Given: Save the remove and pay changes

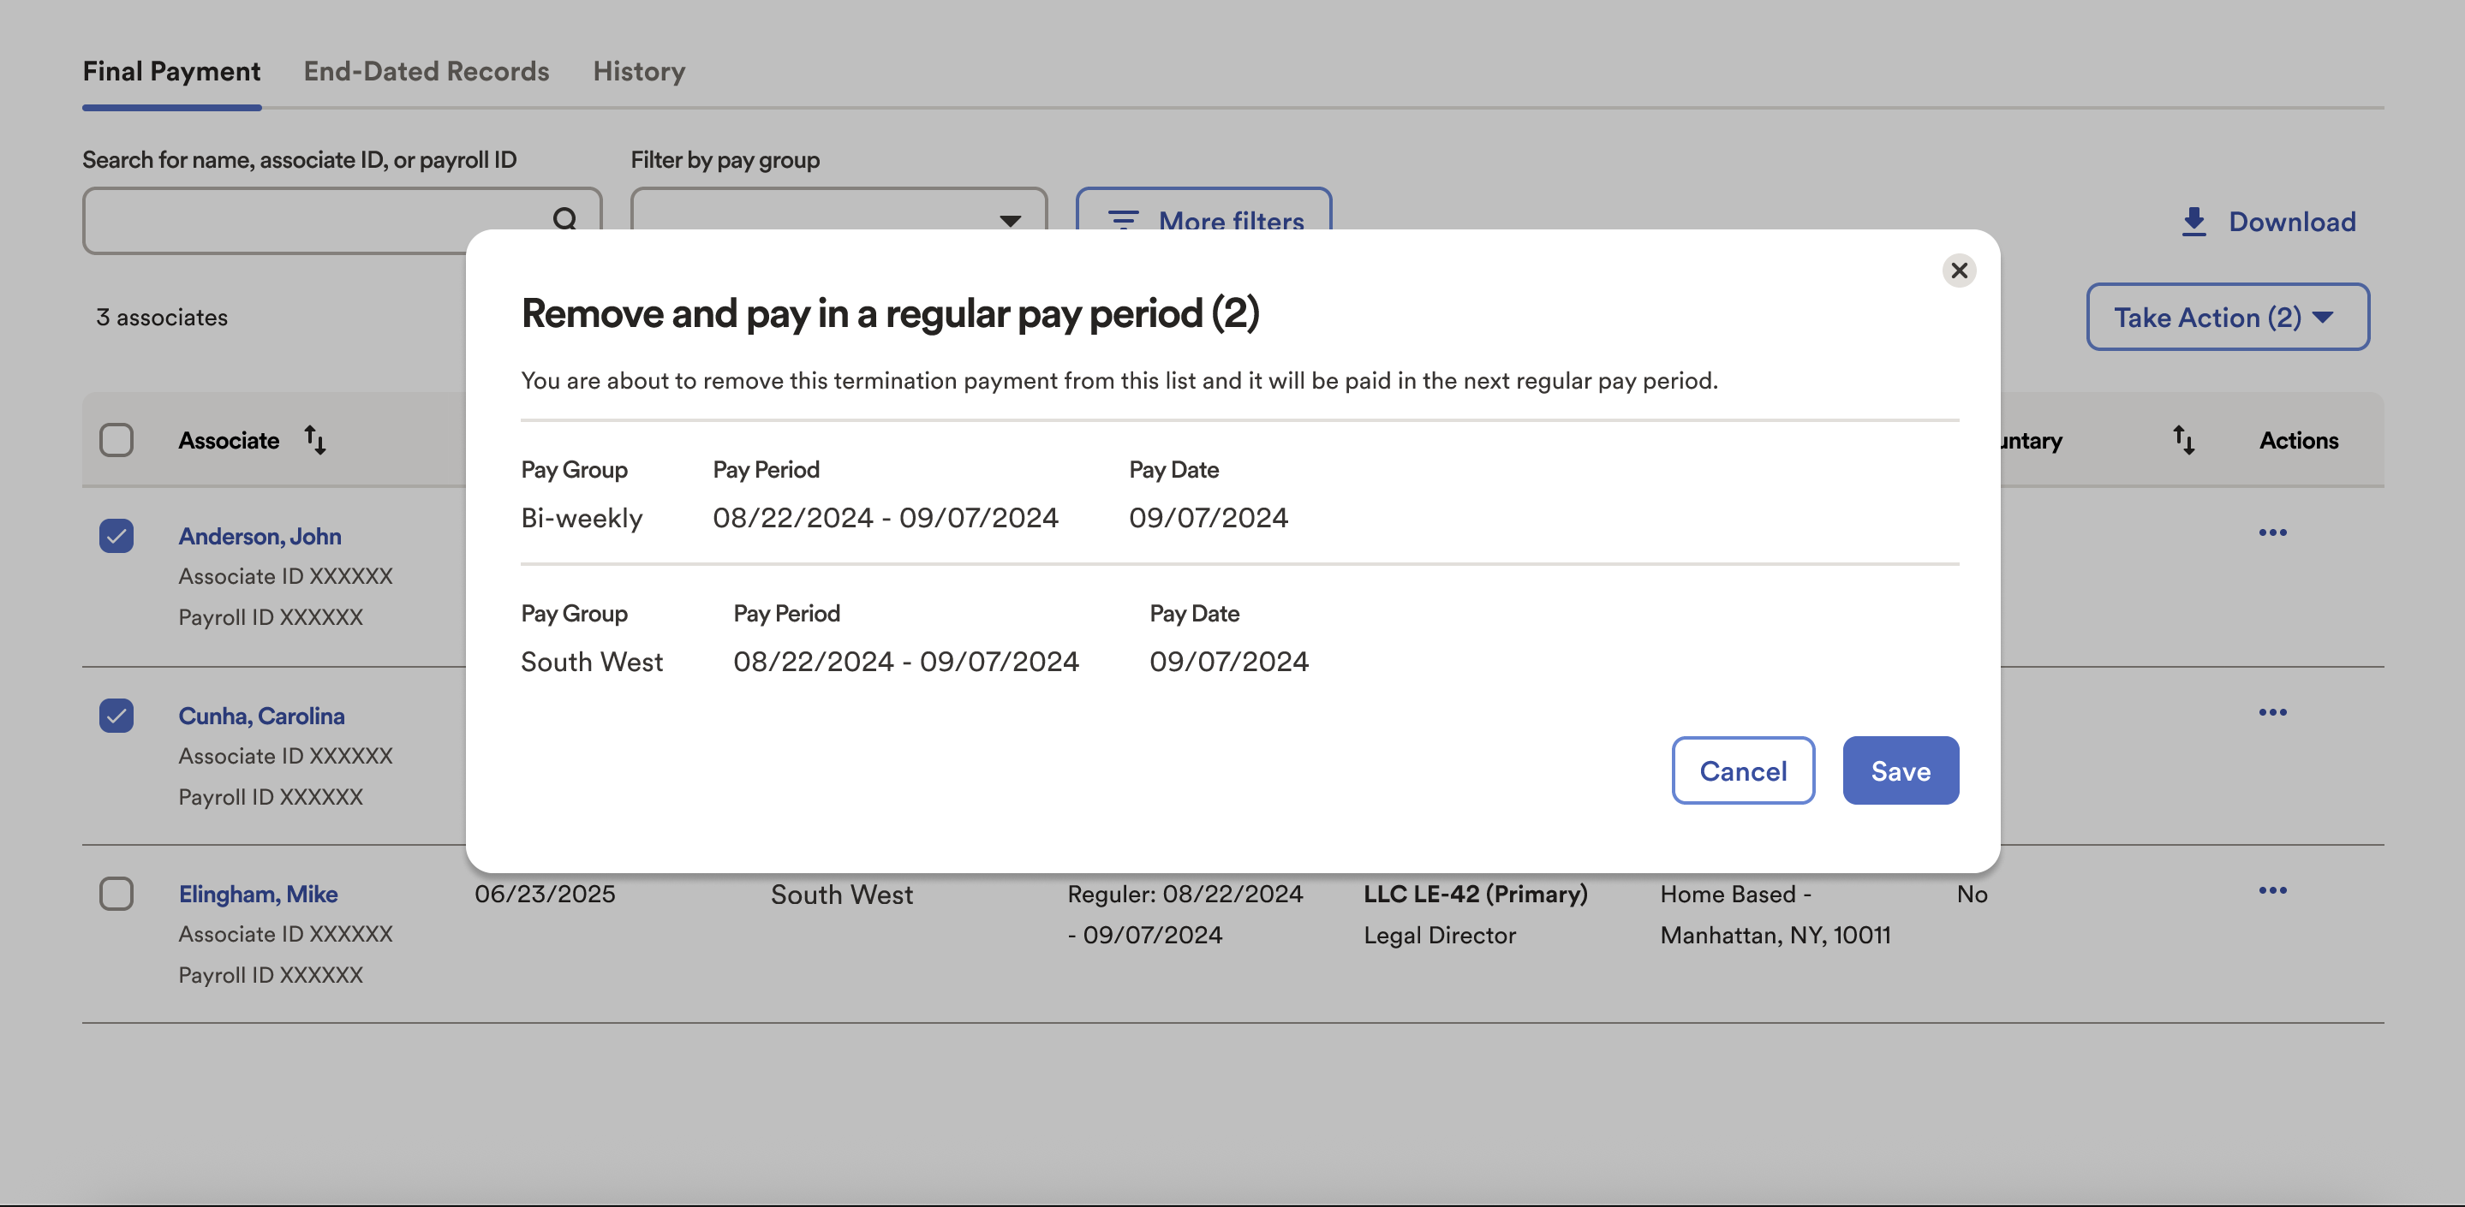Looking at the screenshot, I should click(1900, 770).
